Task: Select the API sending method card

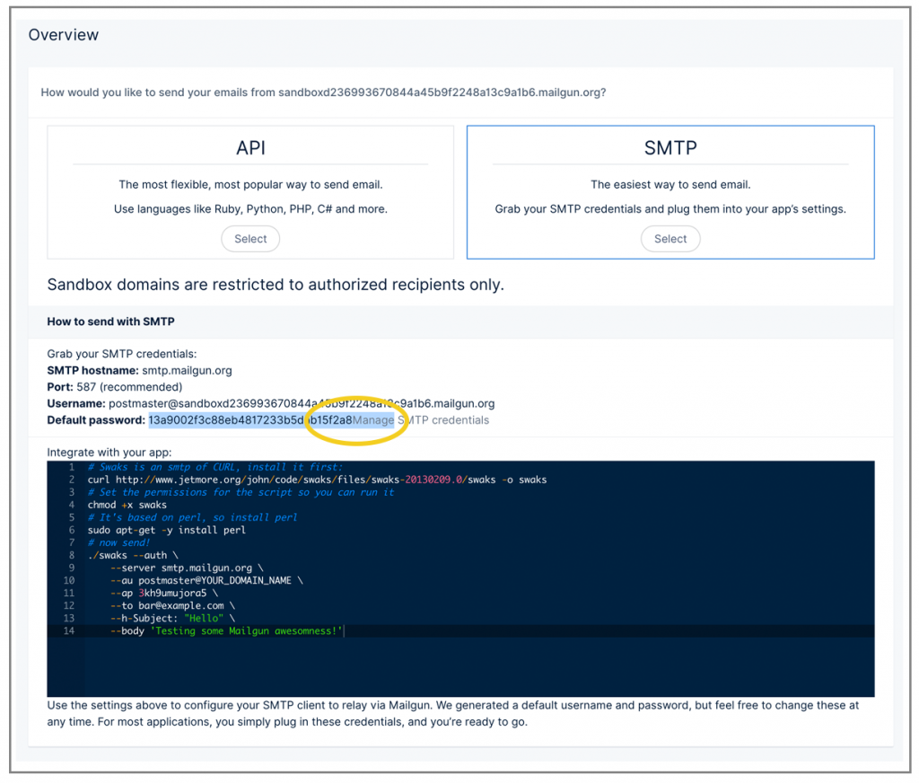Action: click(249, 191)
